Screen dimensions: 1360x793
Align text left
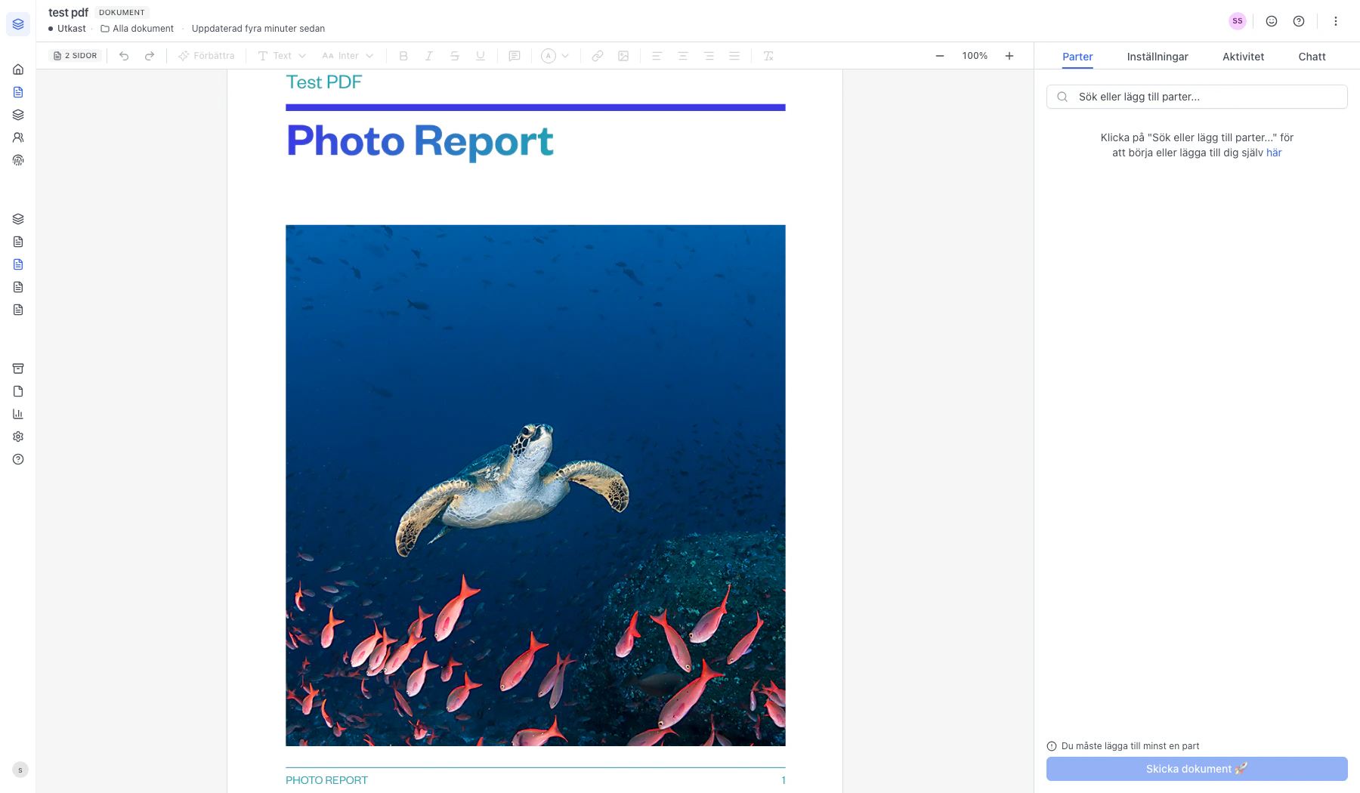(x=657, y=56)
